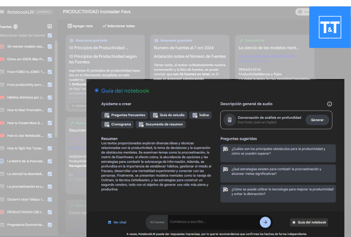Select suggested question about combatir la procrastinación
The image size is (351, 237).
278,174
